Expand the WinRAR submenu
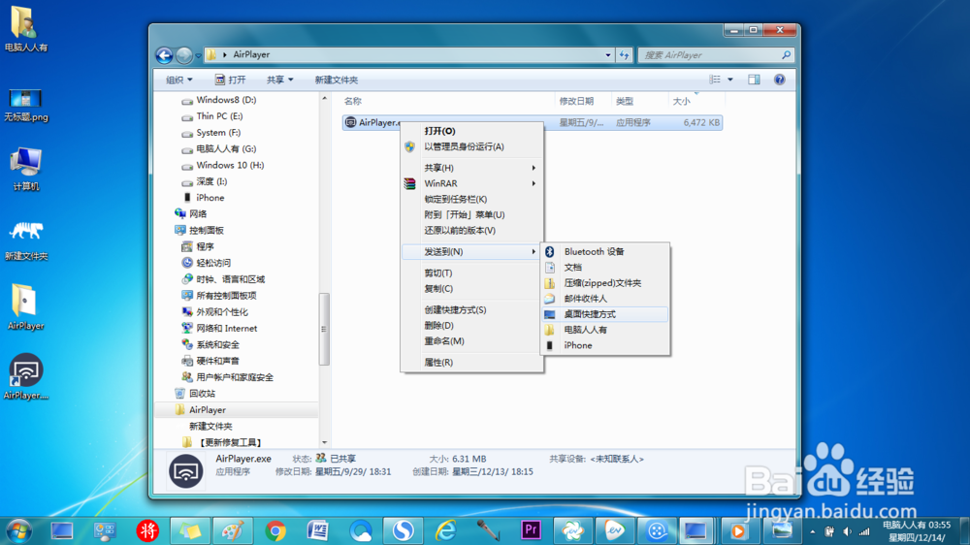Viewport: 970px width, 545px height. [x=472, y=183]
